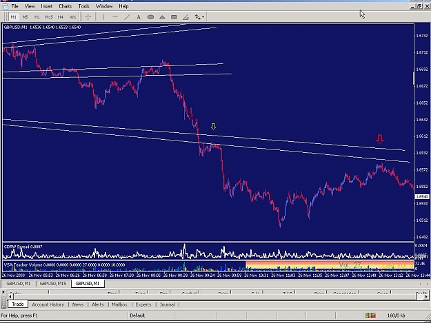Open the Insert menu

click(46, 6)
